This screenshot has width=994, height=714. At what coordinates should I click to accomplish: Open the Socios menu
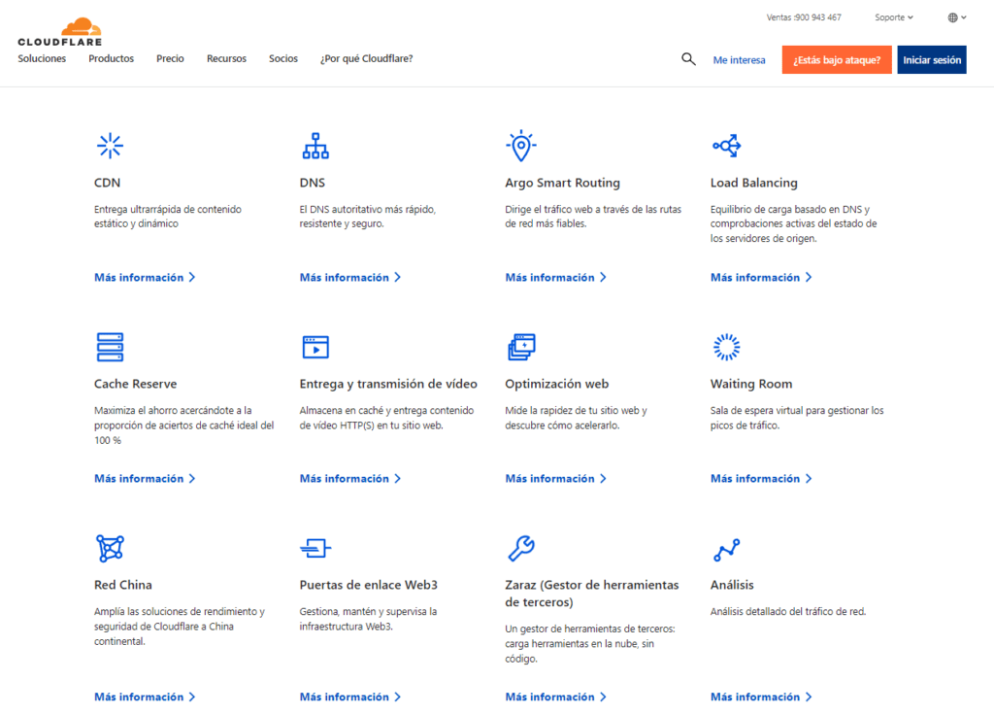click(283, 58)
